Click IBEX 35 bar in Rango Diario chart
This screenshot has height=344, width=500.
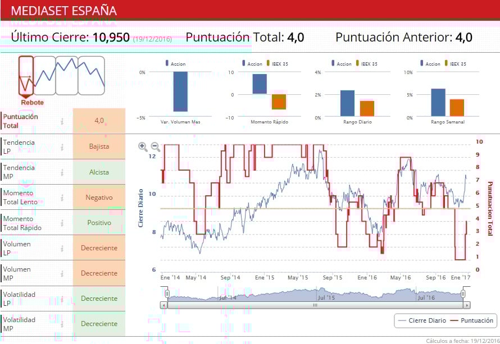tap(367, 109)
